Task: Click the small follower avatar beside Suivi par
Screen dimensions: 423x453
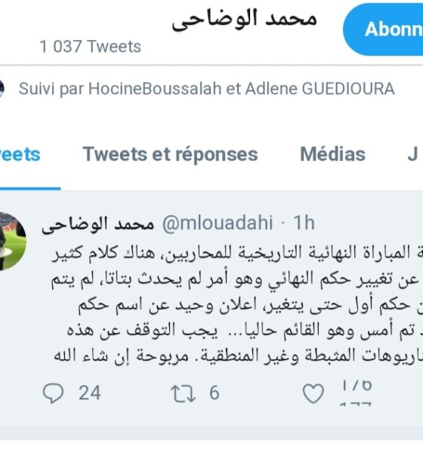Action: pos(2,88)
